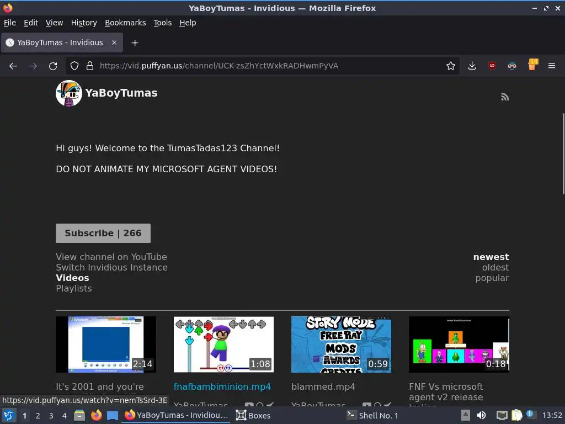Screen dimensions: 565x424
Task: Open the View menu
Action: (x=54, y=23)
